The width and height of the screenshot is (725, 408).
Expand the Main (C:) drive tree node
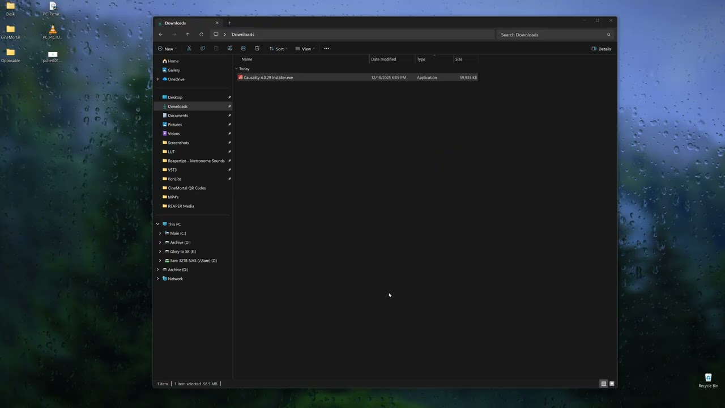160,233
